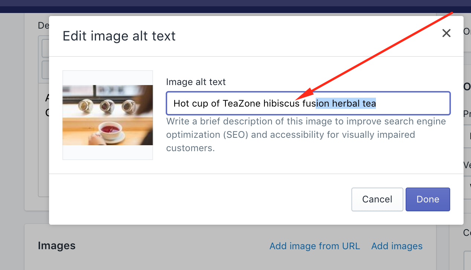This screenshot has height=270, width=471.
Task: Click the SEO description helper text
Action: pos(306,134)
